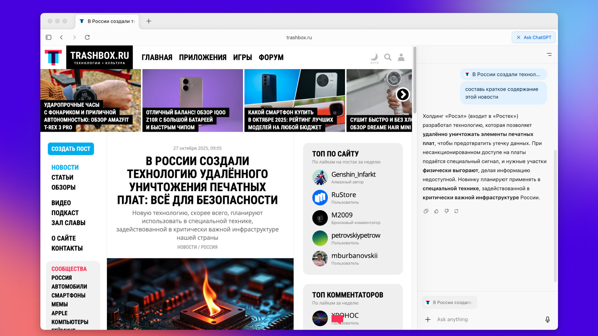The width and height of the screenshot is (598, 336).
Task: Open a new browser tab
Action: (149, 21)
